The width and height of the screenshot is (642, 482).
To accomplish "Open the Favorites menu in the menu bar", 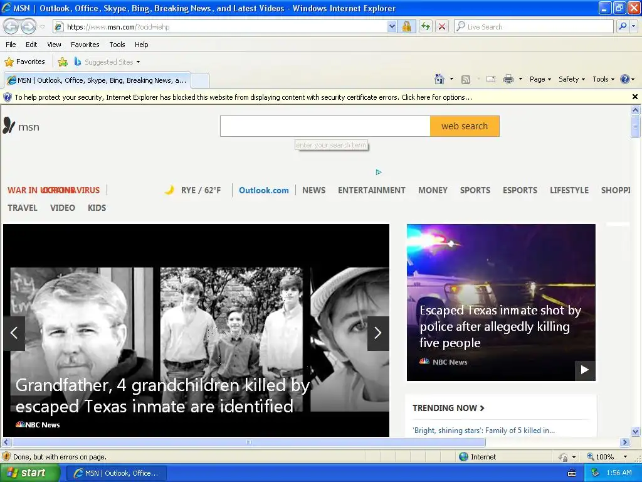I will (85, 45).
